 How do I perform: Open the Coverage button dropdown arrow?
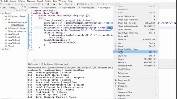[x=57, y=4]
